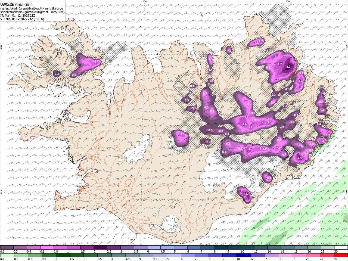Pick the darkest green swatch between 1 and 1.5
Viewport: 348px width, 261px height.
coord(63,255)
